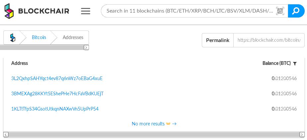
Task: Sort by the Balance (BTC) column header
Action: (x=276, y=63)
